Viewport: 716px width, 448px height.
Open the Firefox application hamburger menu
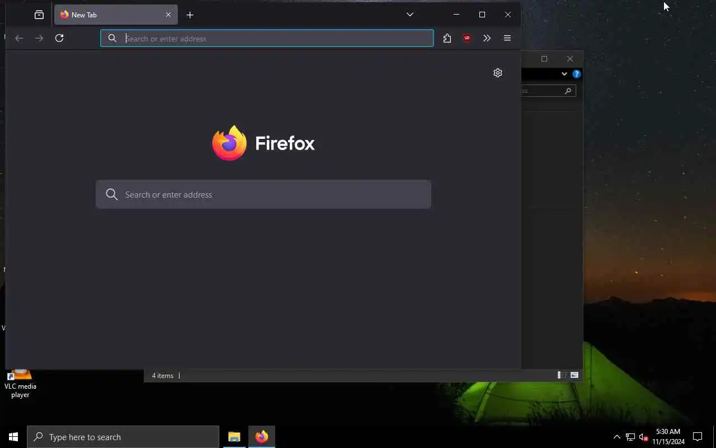507,38
